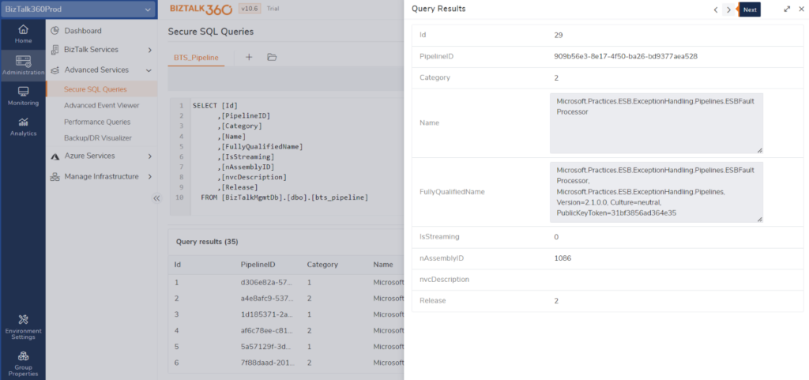The width and height of the screenshot is (809, 380).
Task: Collapse the side menu with double-chevron button
Action: tap(157, 198)
